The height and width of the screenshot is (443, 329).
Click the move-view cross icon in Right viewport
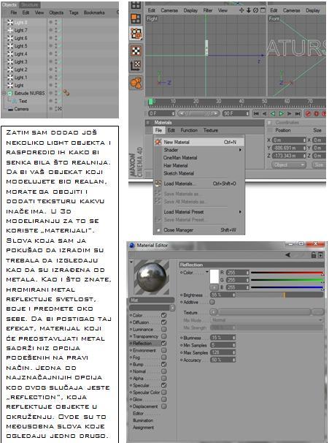(x=241, y=10)
